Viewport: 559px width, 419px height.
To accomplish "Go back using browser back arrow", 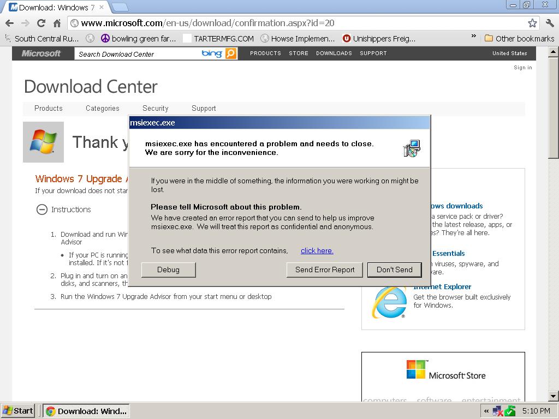I will click(x=10, y=23).
